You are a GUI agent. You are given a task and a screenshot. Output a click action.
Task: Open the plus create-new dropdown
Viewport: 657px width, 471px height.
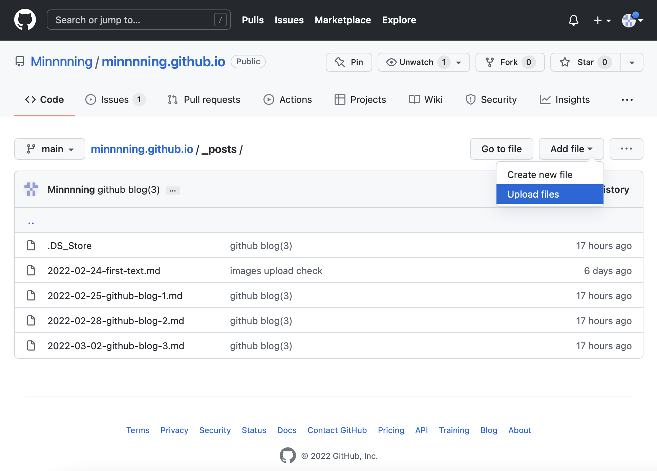coord(602,20)
